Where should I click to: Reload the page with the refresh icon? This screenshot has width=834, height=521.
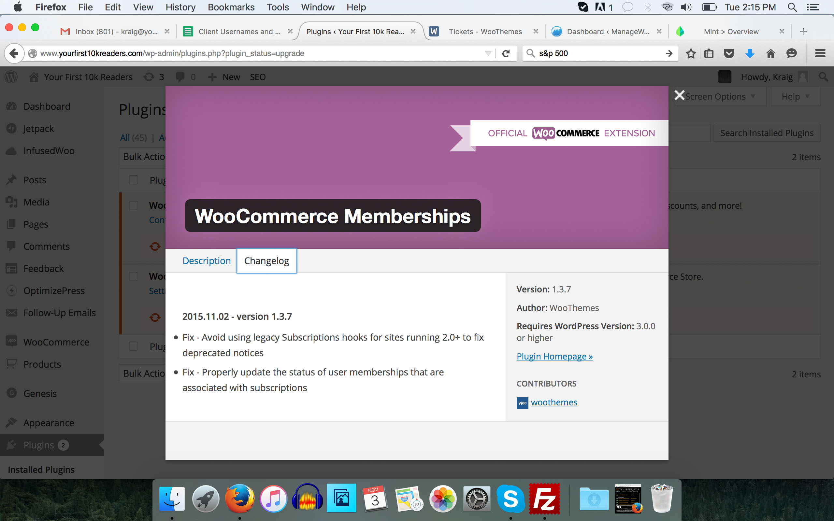(x=506, y=53)
